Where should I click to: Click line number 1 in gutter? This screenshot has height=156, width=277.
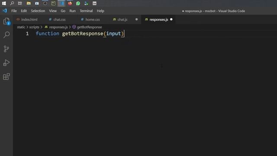pos(27,33)
